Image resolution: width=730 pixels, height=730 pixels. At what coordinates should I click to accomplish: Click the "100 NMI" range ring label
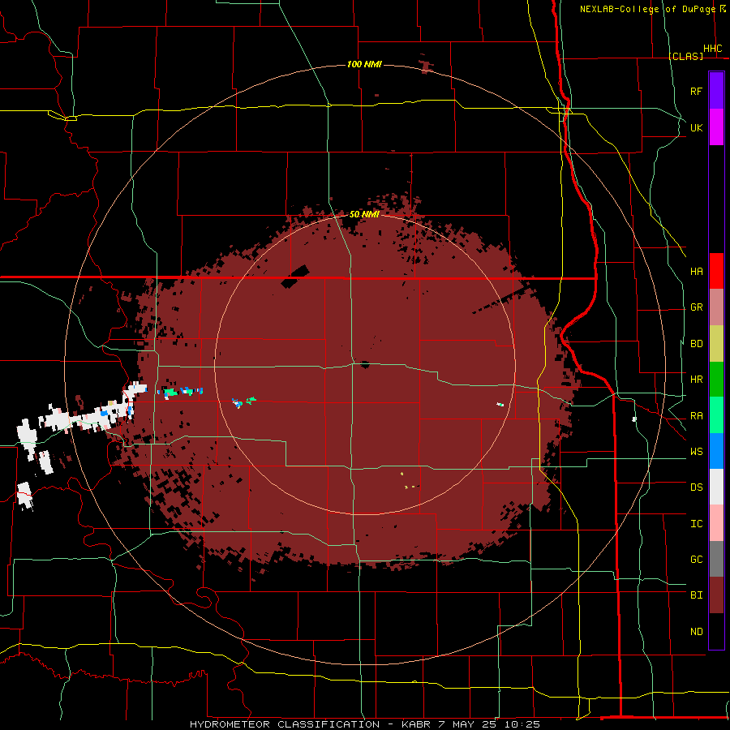point(364,64)
